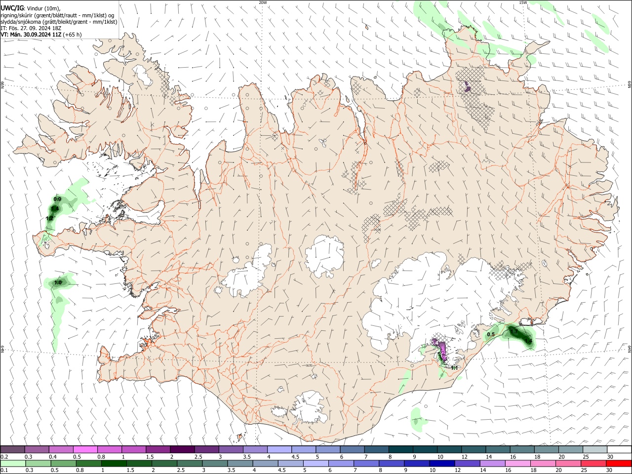Image resolution: width=632 pixels, height=474 pixels.
Task: Click the '1.1' precipitation label south of Vatnajökull
Action: click(454, 368)
